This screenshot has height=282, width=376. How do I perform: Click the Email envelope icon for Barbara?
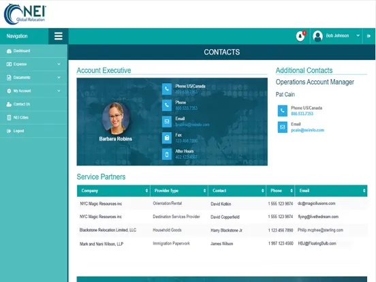(167, 121)
